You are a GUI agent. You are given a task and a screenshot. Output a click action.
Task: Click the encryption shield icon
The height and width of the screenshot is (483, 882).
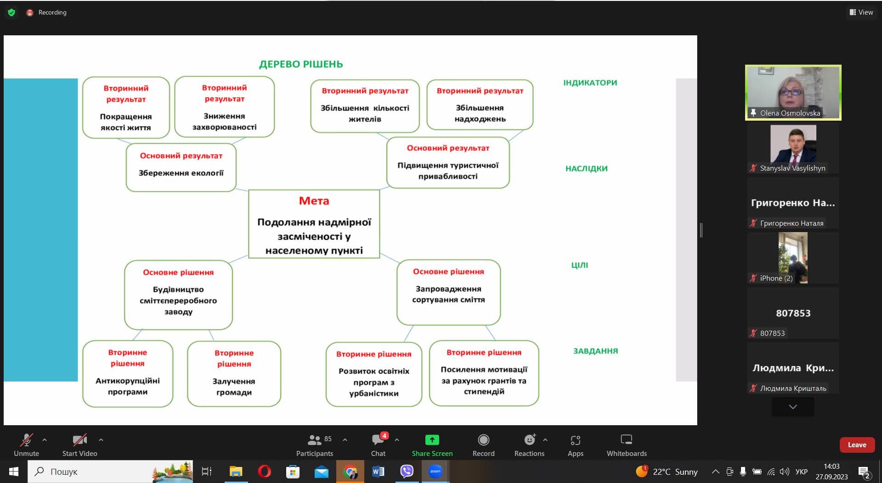tap(11, 12)
